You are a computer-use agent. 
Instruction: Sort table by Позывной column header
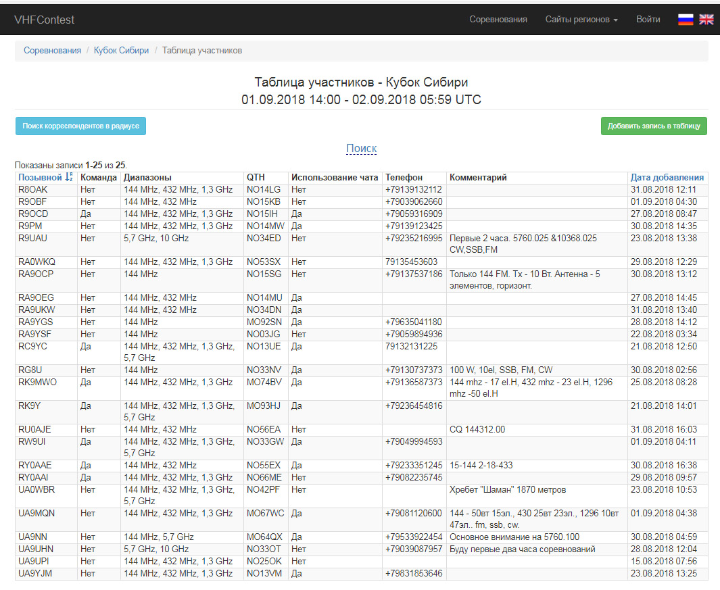40,178
